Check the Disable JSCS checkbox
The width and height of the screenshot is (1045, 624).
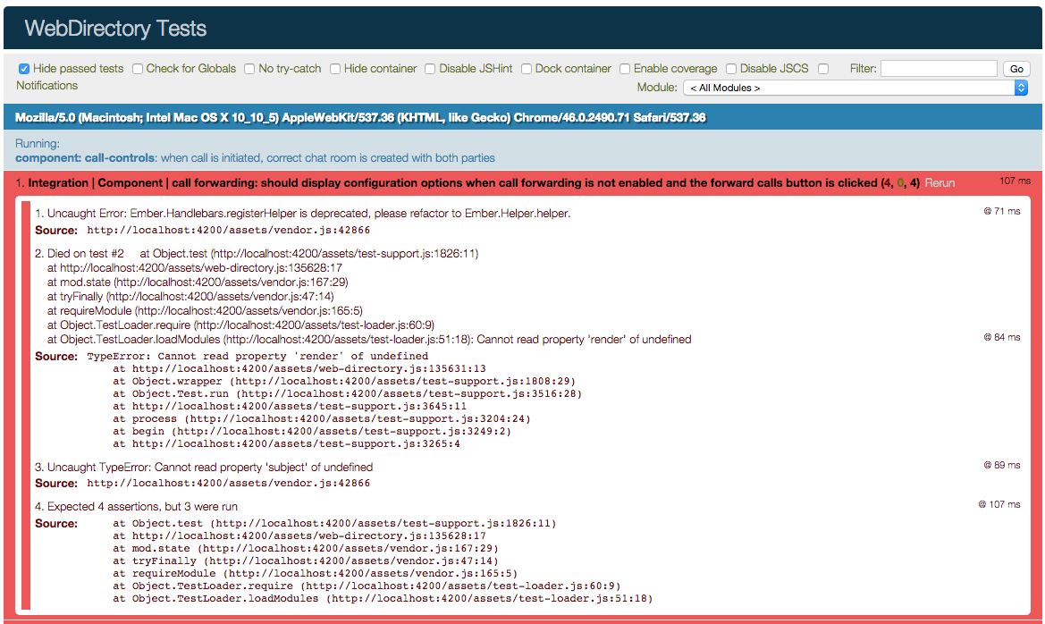[x=731, y=69]
